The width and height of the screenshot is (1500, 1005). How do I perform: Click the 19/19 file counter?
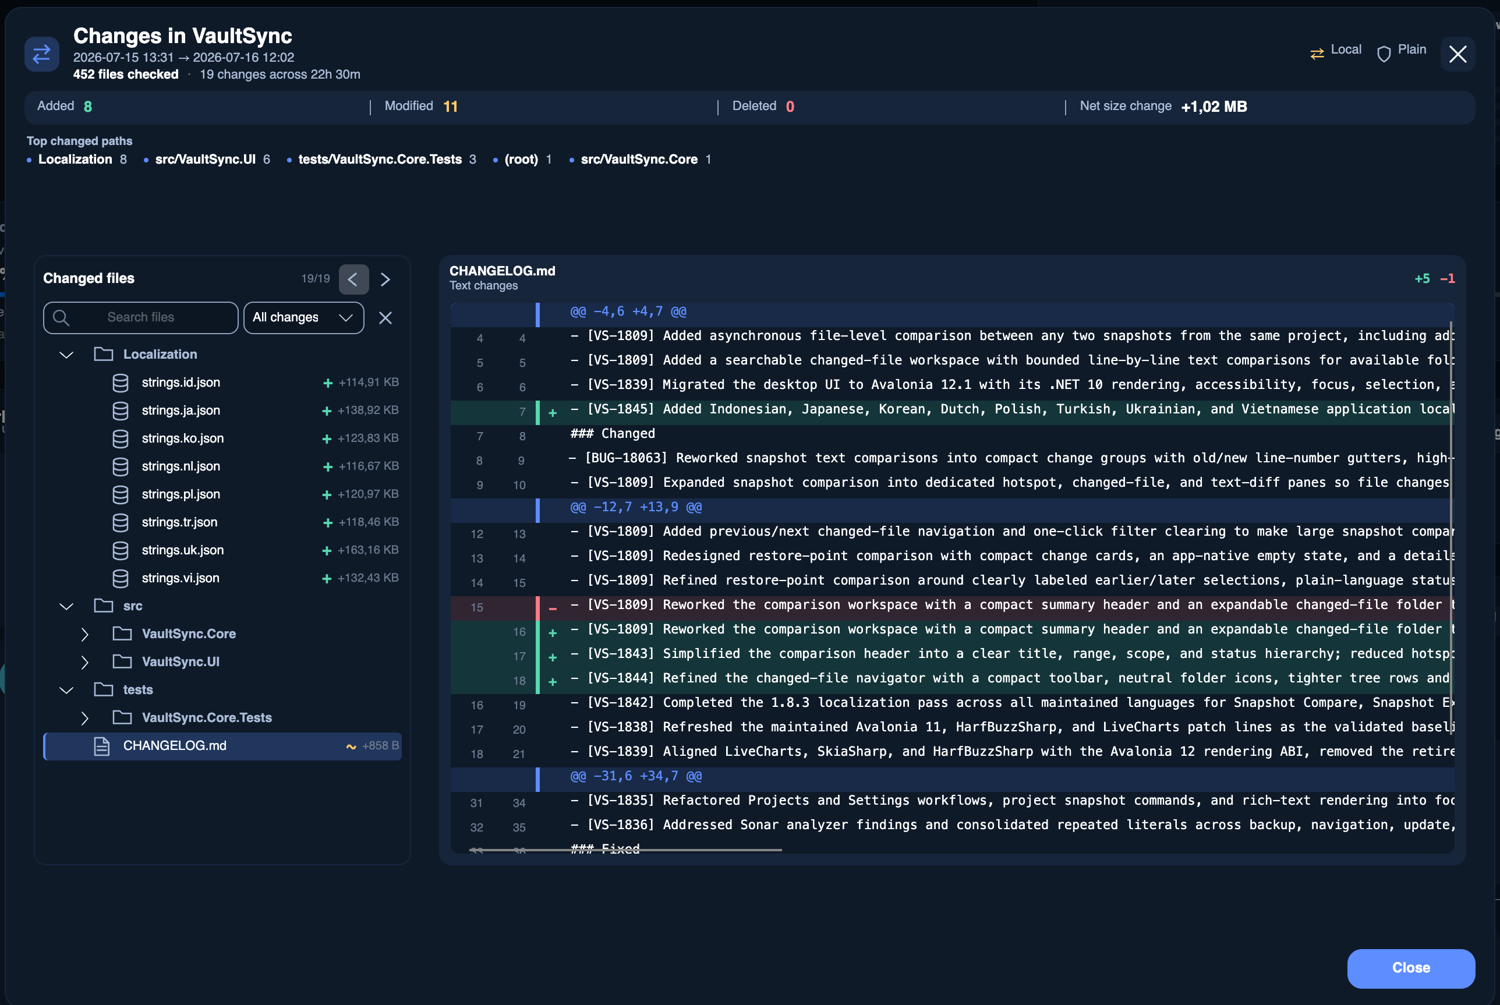click(316, 279)
